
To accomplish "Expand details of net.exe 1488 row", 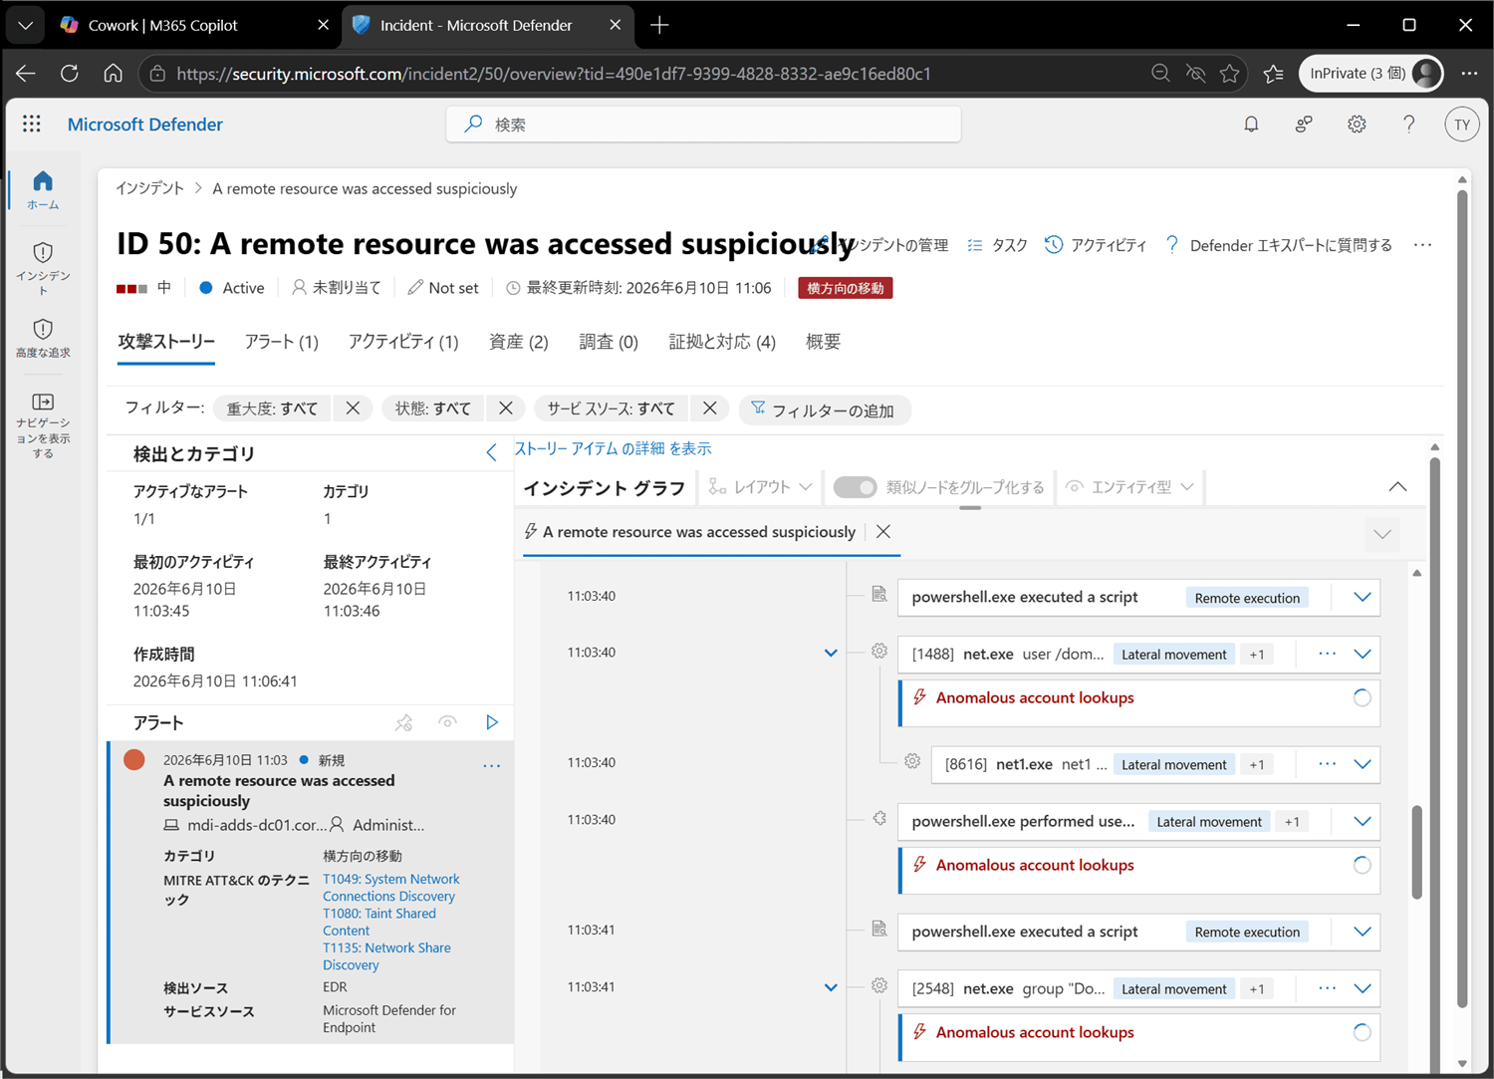I will [x=1363, y=655].
